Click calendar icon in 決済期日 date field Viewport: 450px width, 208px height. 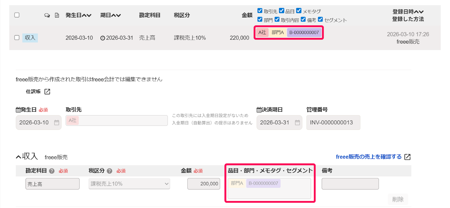click(x=297, y=123)
